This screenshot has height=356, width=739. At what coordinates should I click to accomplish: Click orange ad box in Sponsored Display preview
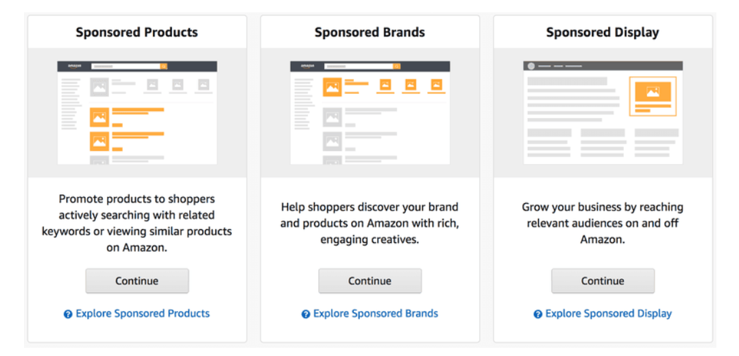click(653, 96)
